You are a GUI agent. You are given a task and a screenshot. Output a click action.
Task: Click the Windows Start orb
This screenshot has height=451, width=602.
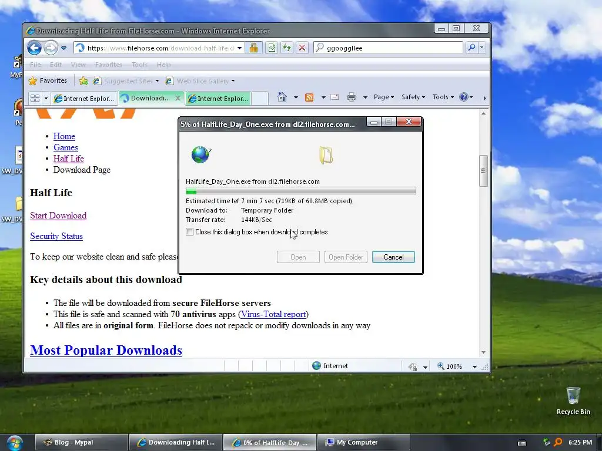pyautogui.click(x=14, y=443)
